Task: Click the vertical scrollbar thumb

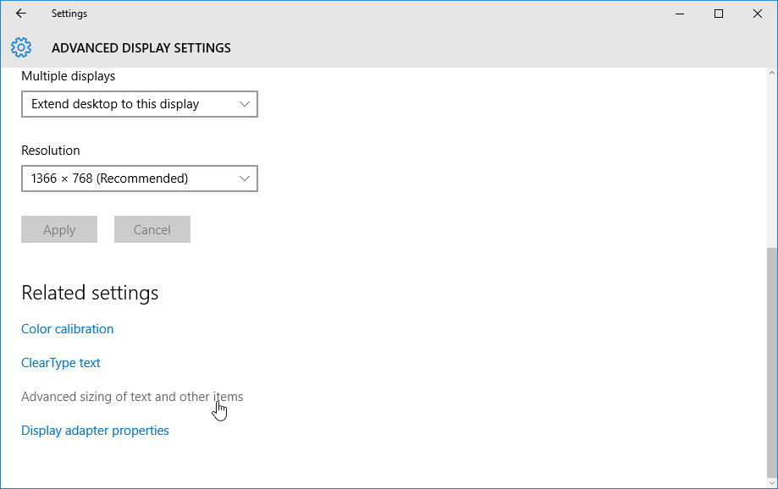Action: click(772, 362)
